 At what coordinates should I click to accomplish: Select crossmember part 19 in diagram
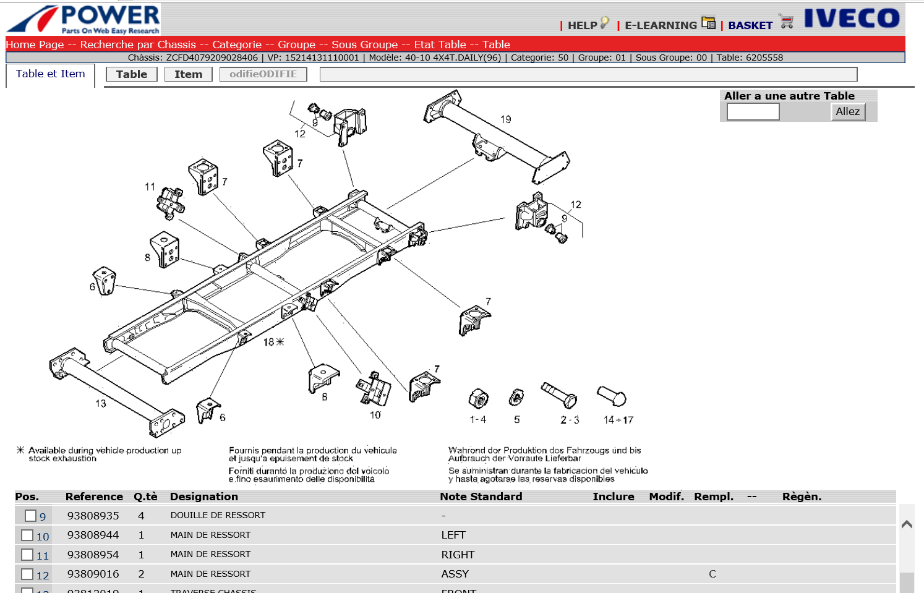pos(495,136)
